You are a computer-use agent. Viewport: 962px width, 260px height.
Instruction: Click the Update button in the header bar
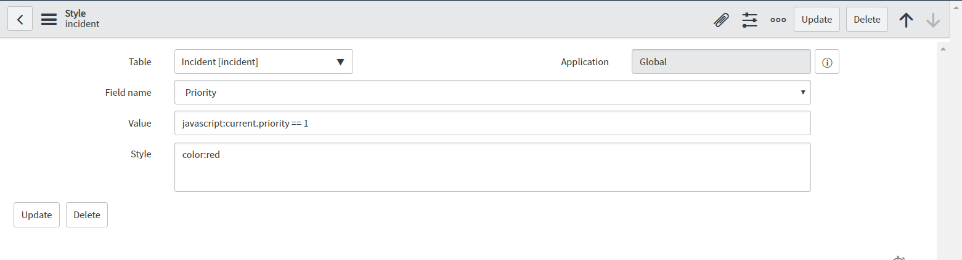point(817,20)
